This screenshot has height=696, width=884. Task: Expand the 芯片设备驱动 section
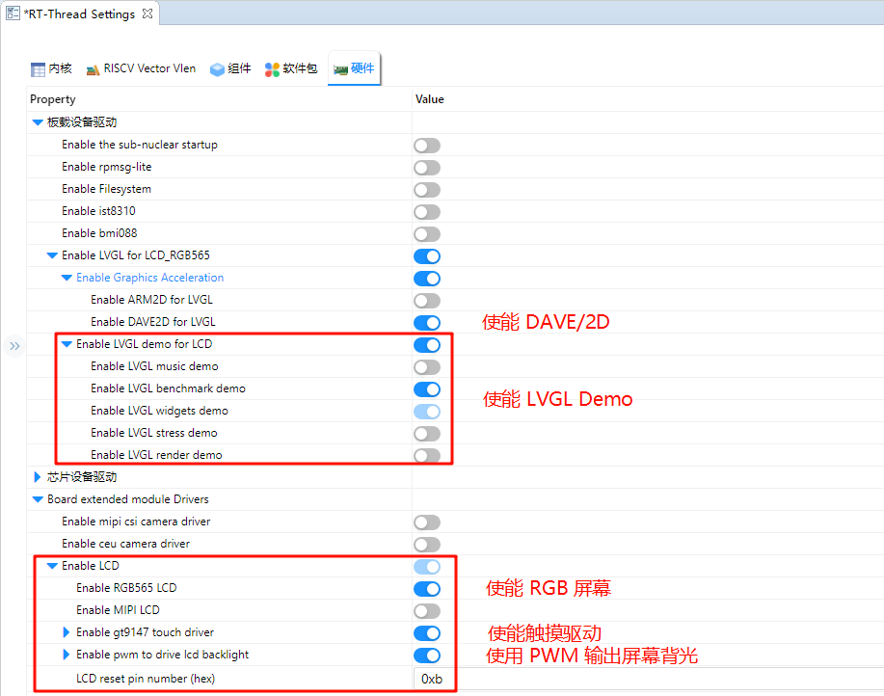[38, 477]
